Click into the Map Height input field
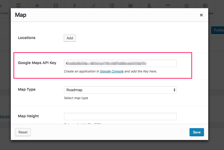Image resolution: width=224 pixels, height=150 pixels. 120,117
